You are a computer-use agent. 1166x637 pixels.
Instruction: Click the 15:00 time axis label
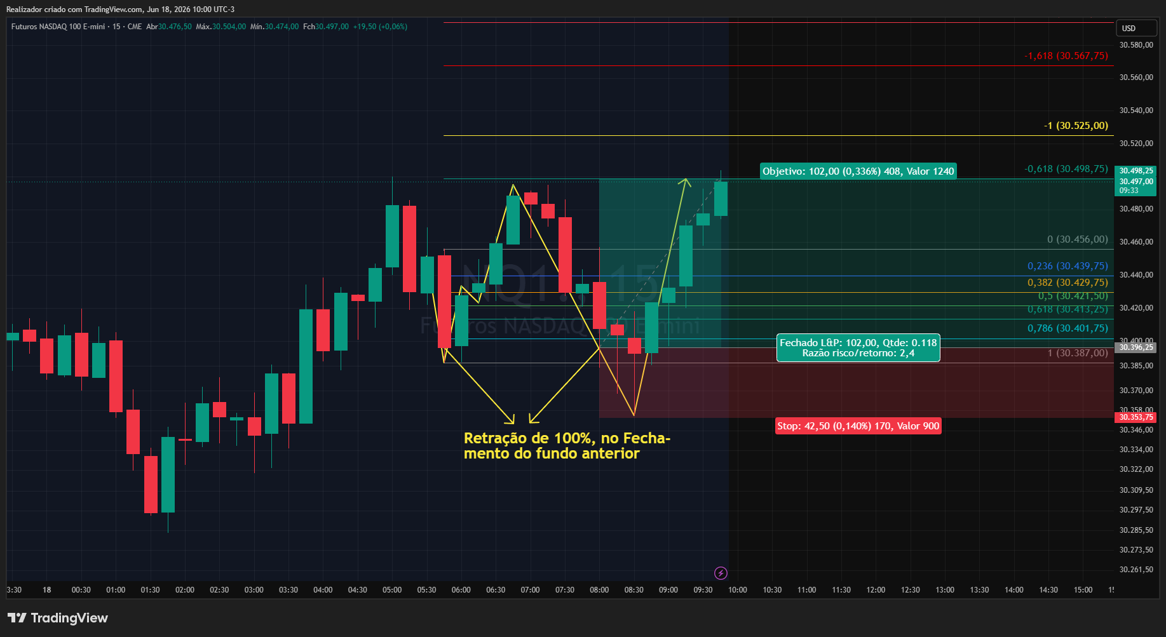click(x=1083, y=590)
